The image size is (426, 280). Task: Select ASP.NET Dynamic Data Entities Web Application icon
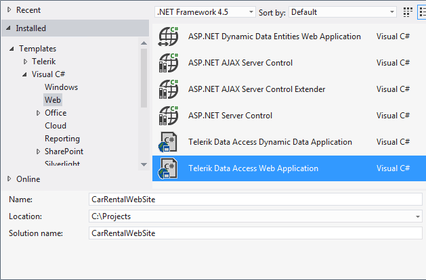point(169,37)
